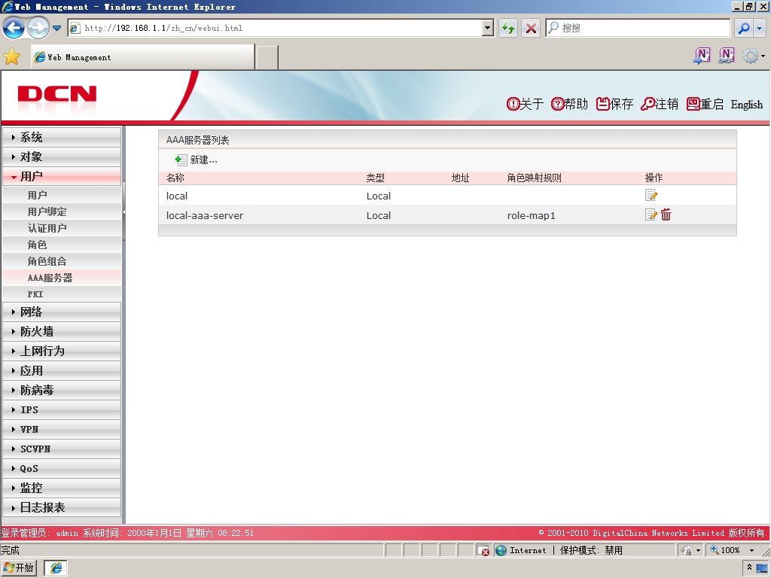Click the Internet zone globe icon
Image resolution: width=771 pixels, height=578 pixels.
[x=501, y=550]
